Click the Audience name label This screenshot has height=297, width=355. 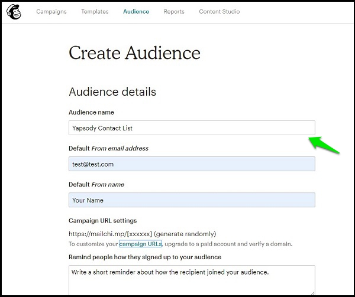(91, 112)
